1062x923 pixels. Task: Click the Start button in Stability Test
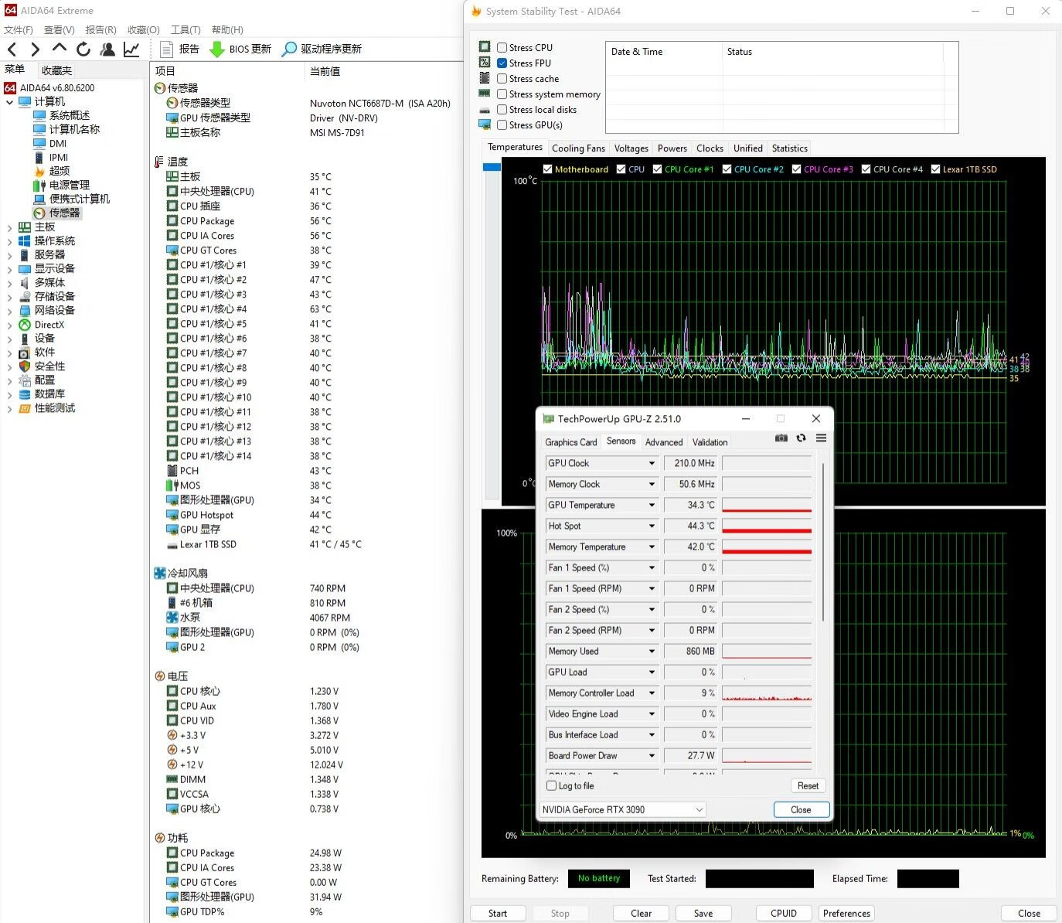pos(498,913)
